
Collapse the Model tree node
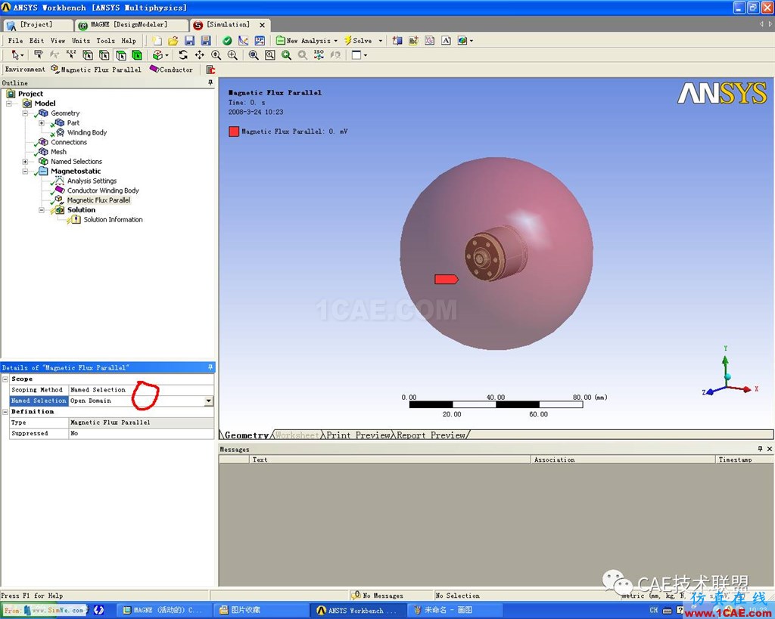tap(9, 104)
